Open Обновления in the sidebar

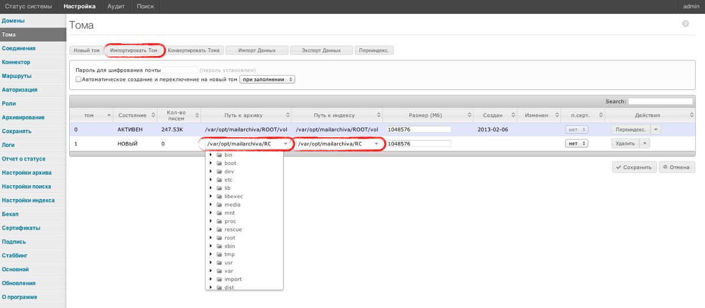coord(33,283)
